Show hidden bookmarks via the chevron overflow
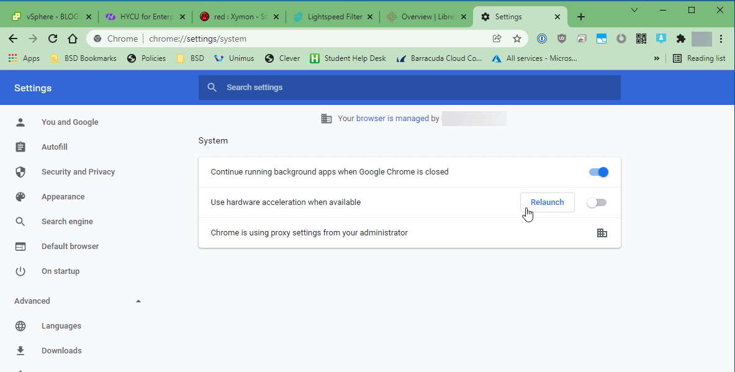The height and width of the screenshot is (372, 735). (x=657, y=58)
